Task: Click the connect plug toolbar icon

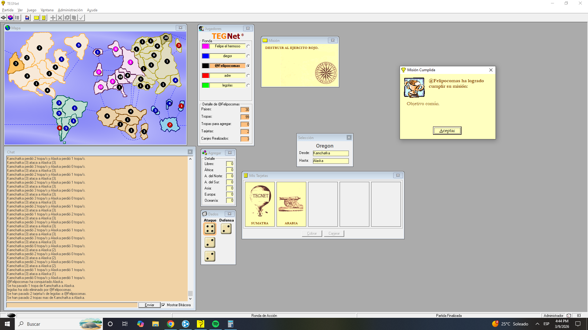Action: click(x=3, y=18)
